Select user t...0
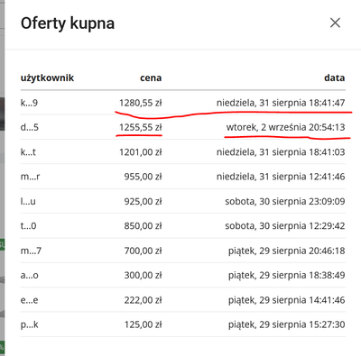This screenshot has width=361, height=356. (x=29, y=226)
